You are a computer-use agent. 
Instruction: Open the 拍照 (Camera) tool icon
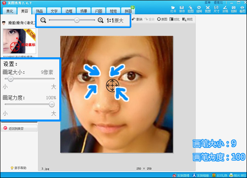tap(234, 9)
